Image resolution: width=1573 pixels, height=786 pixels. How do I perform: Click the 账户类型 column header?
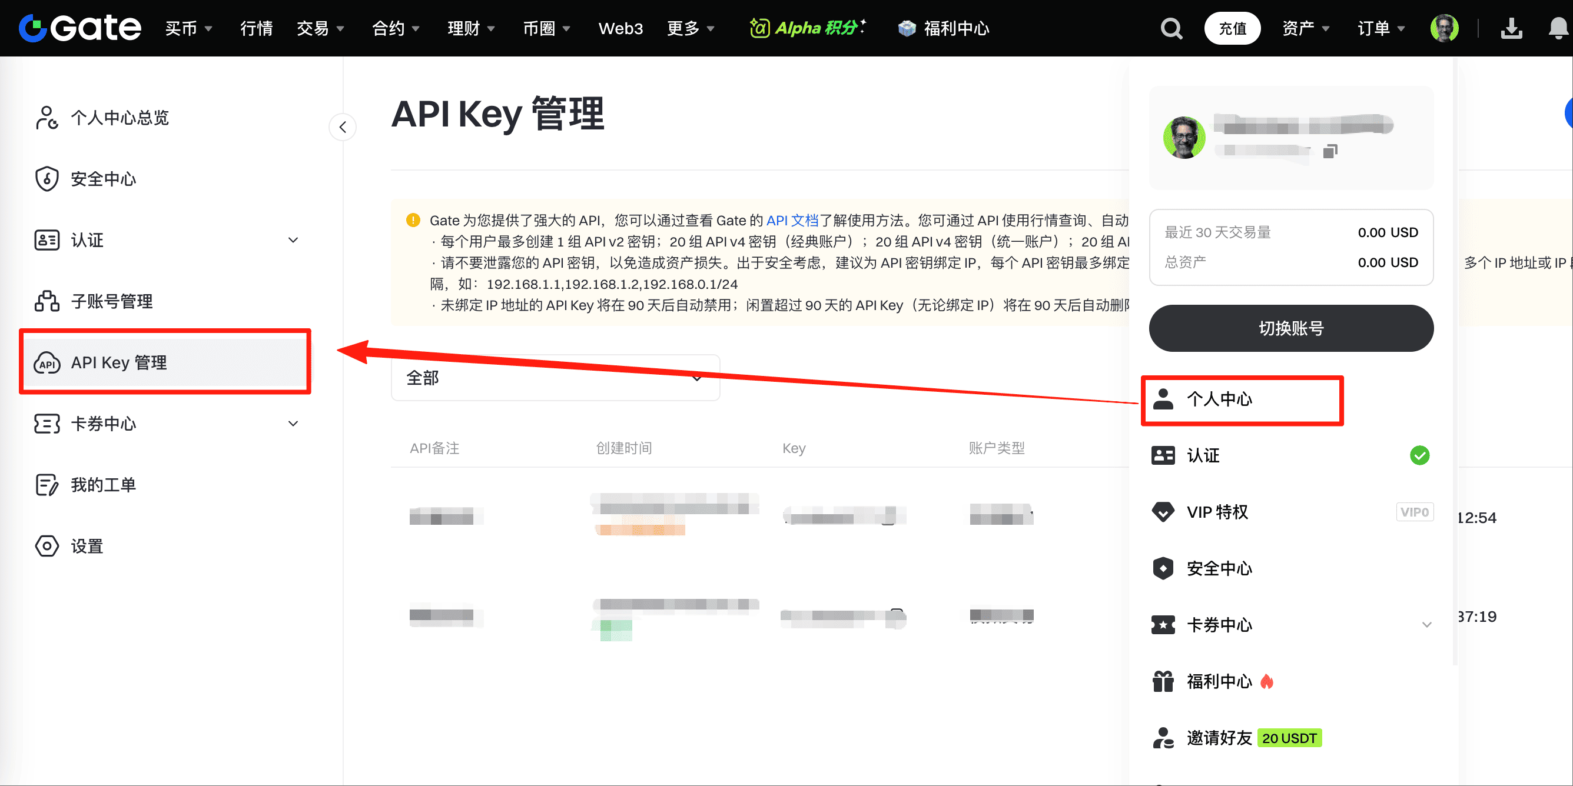(x=997, y=448)
